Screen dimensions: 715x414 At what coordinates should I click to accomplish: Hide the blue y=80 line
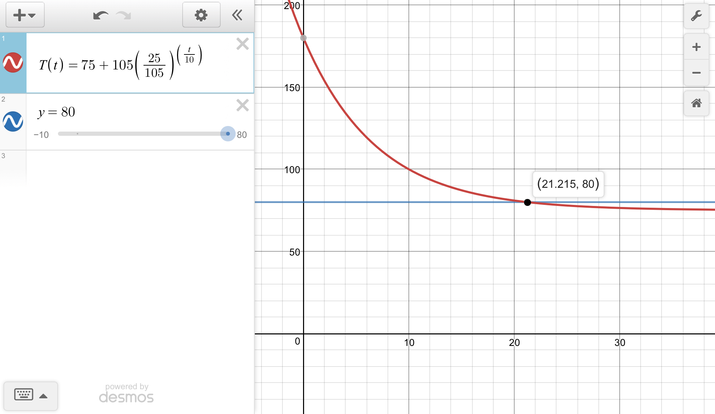coord(13,121)
